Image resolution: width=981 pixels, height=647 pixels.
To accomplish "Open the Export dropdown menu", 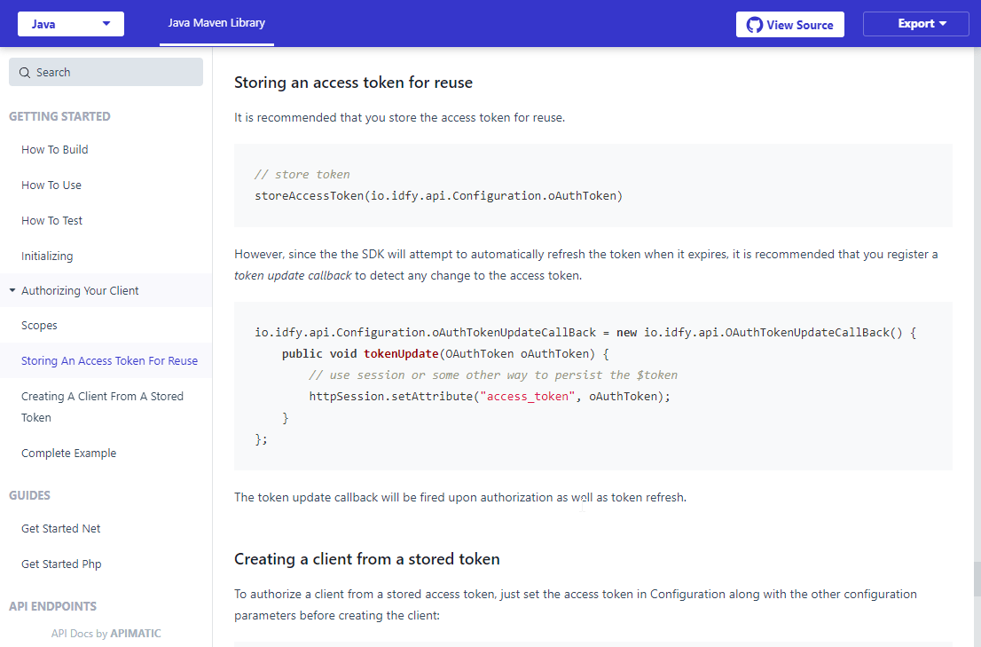I will click(x=915, y=24).
